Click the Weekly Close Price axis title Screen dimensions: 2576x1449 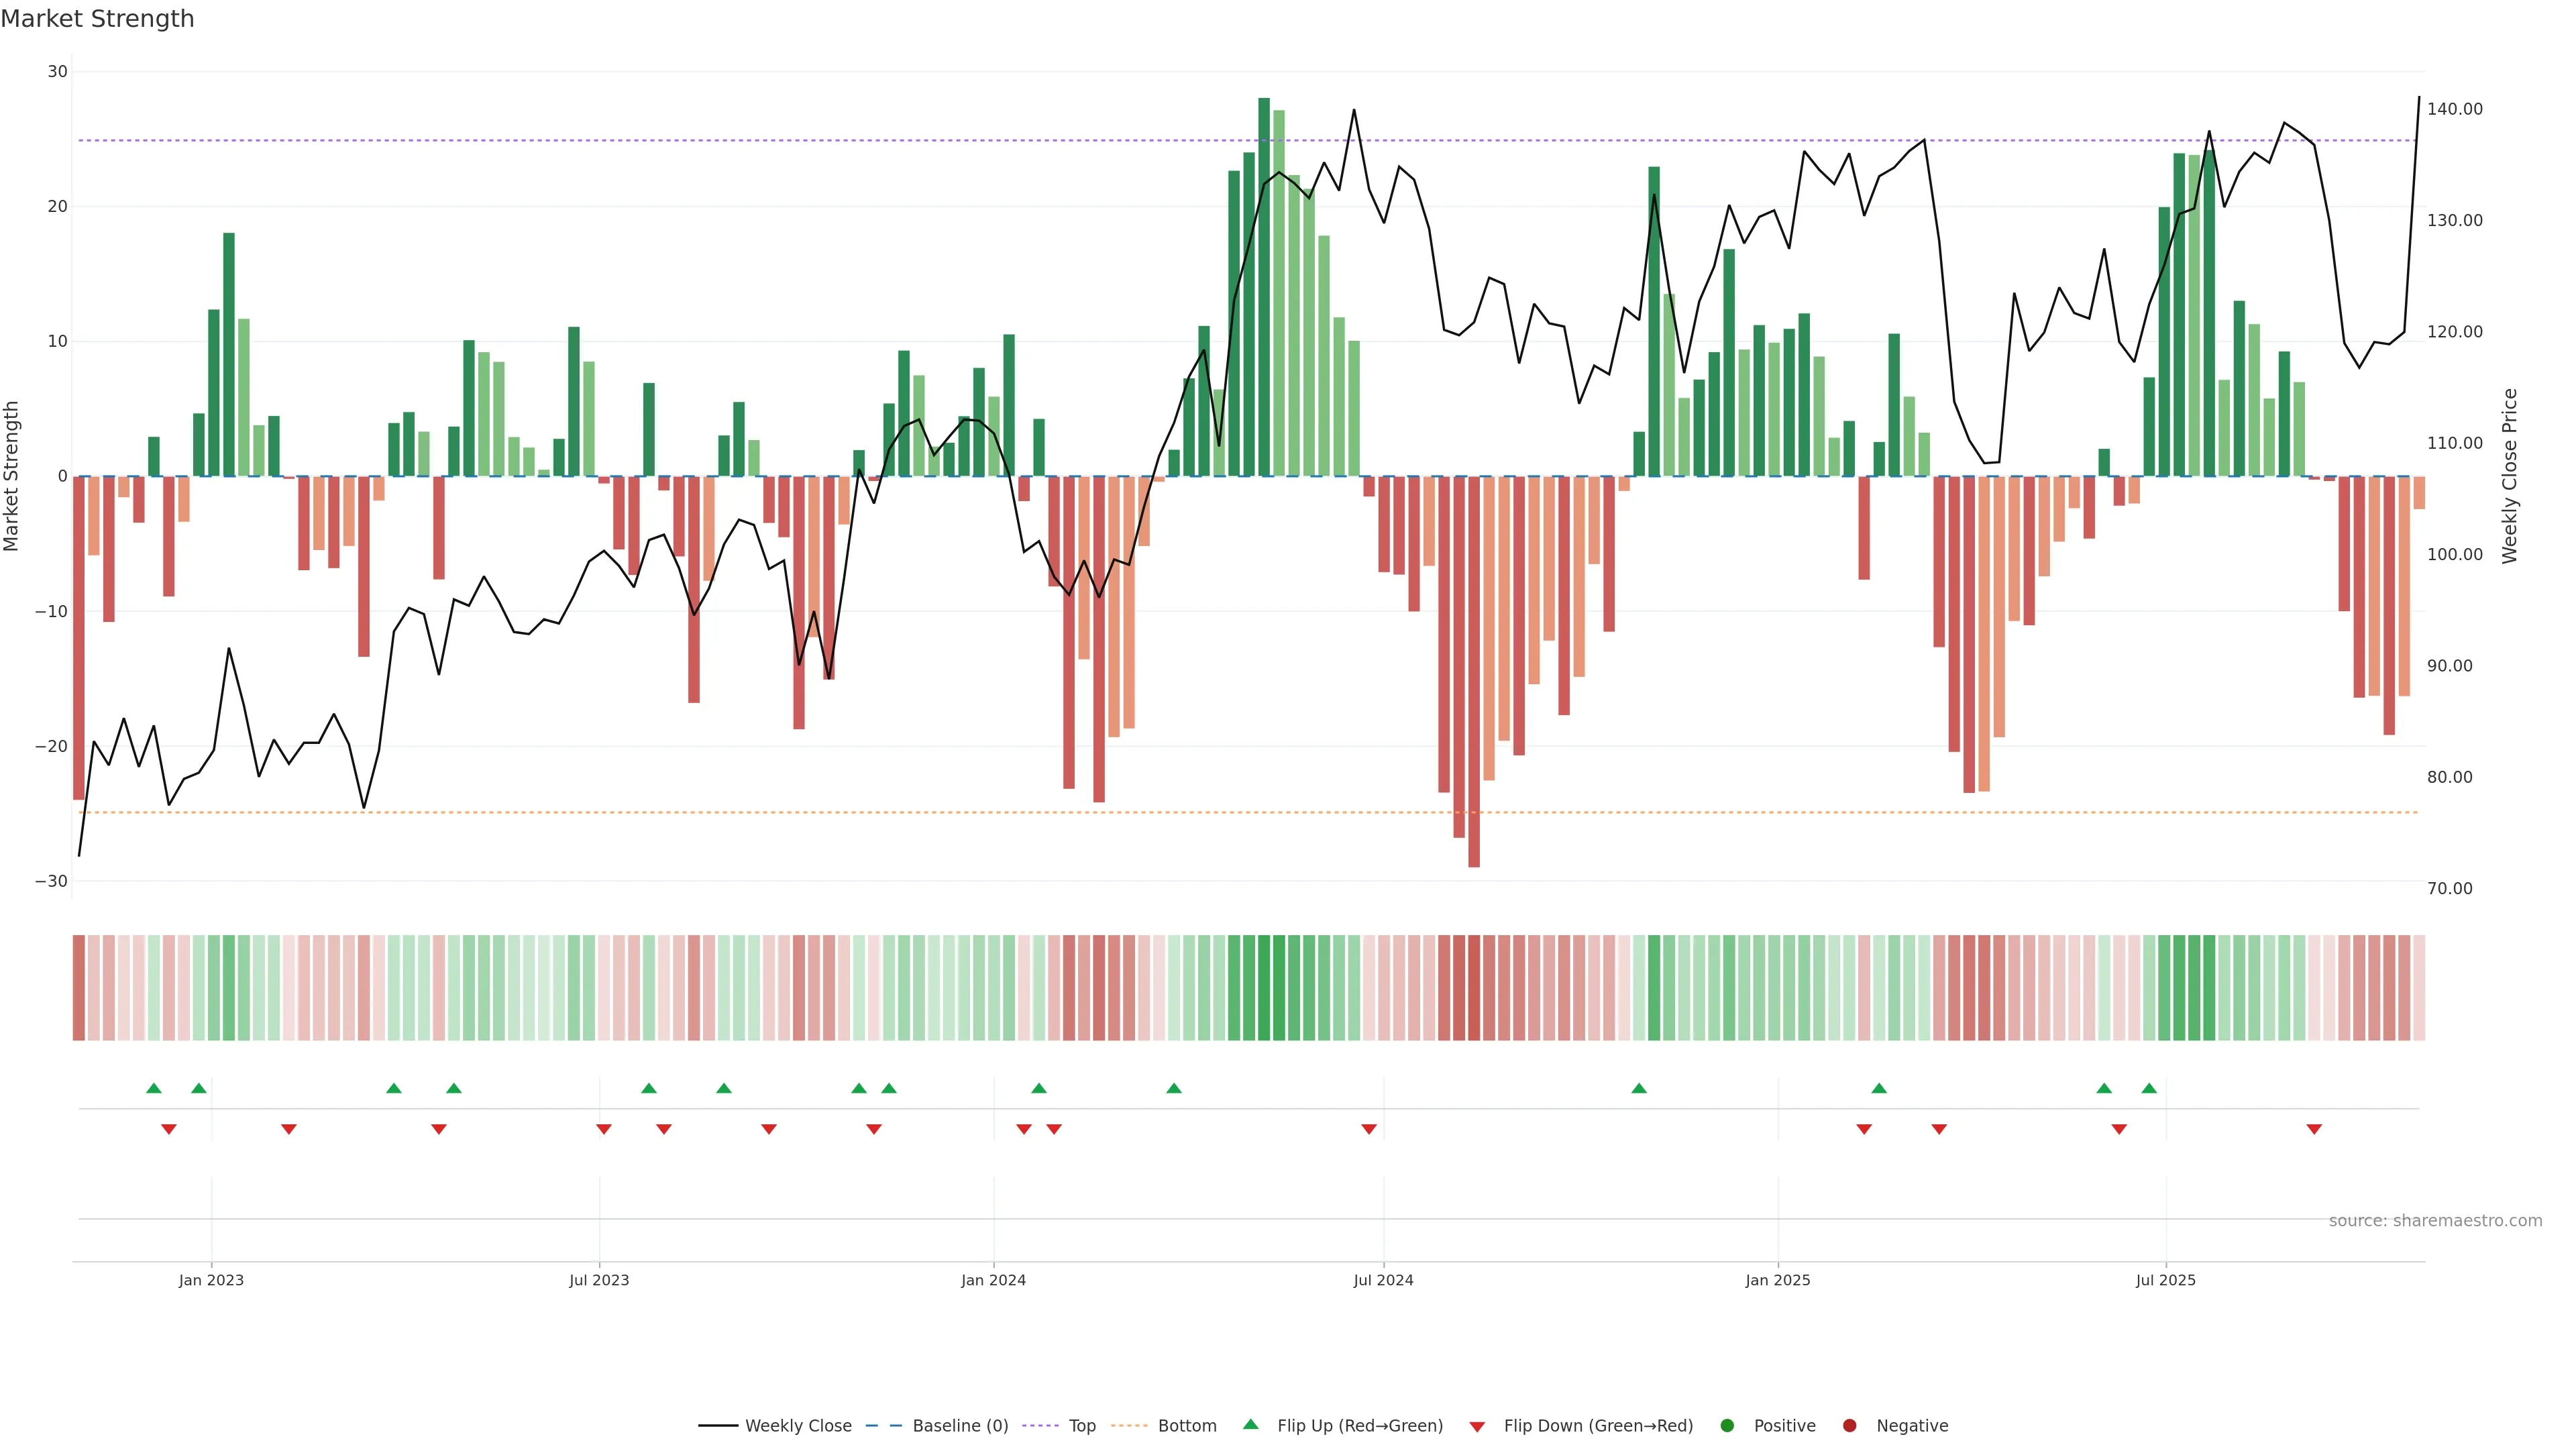[2510, 476]
